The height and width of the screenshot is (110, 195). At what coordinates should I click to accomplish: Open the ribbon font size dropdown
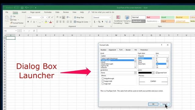tap(47, 17)
